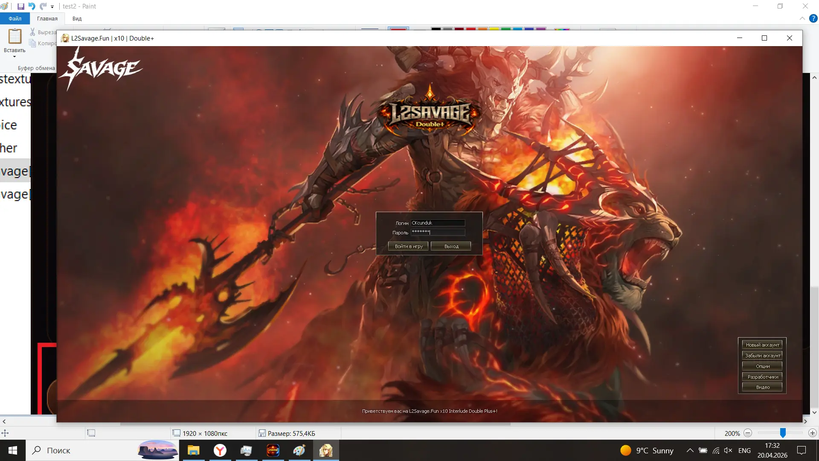Click the Paint zoom slider handle
This screenshot has width=819, height=461.
click(783, 433)
